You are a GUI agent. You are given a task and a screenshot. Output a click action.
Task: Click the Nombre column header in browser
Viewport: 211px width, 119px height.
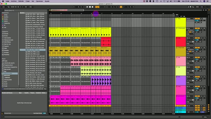22,13
